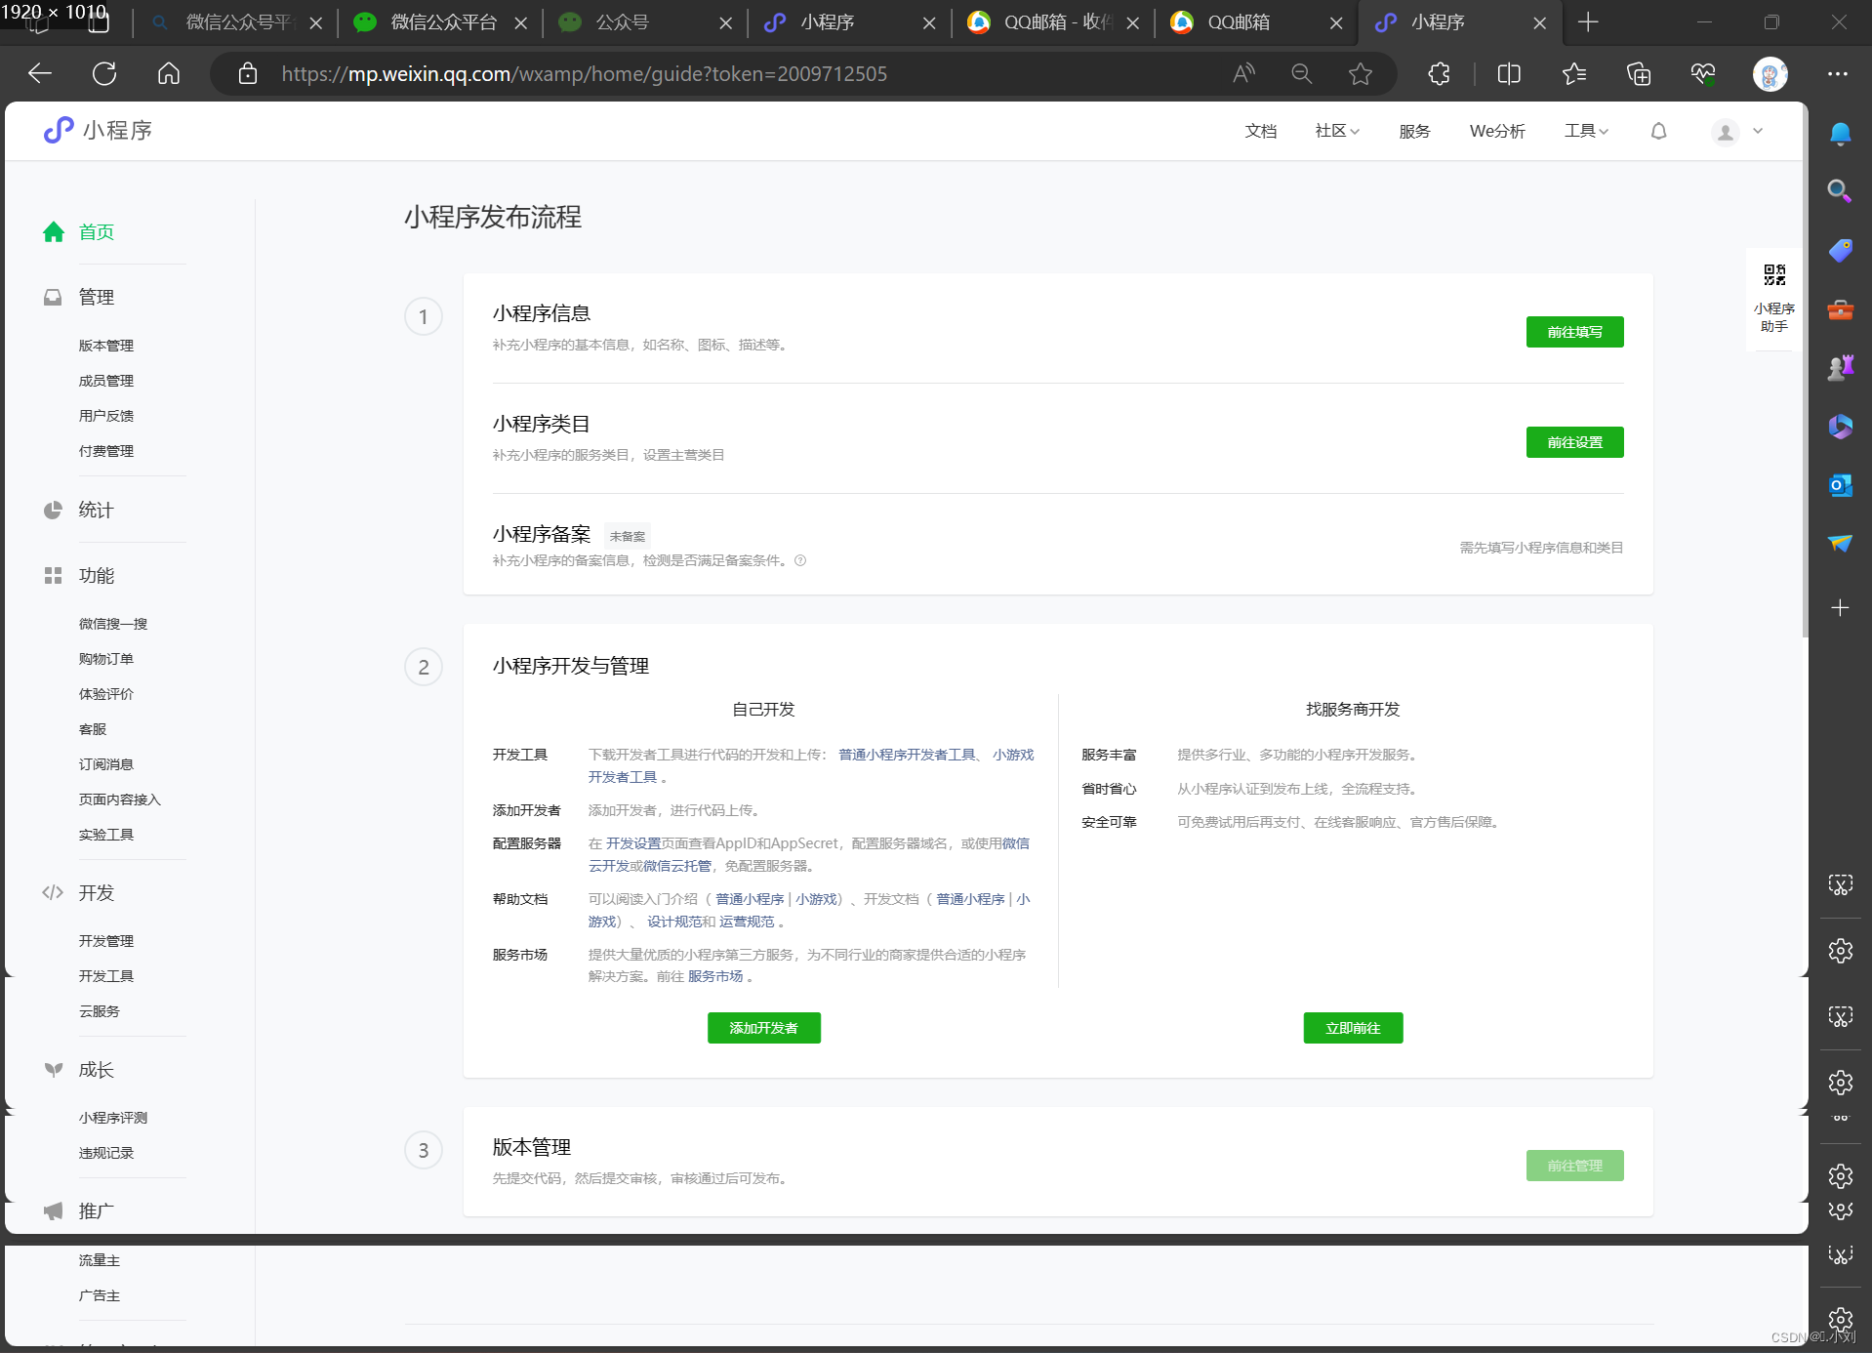Open the 统计 section in sidebar
This screenshot has width=1872, height=1353.
(x=96, y=510)
